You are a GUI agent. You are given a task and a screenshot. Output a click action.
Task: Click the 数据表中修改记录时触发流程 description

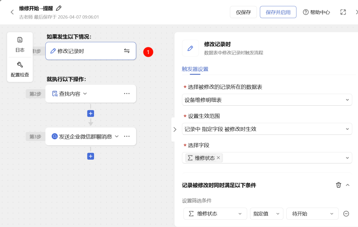click(x=234, y=53)
